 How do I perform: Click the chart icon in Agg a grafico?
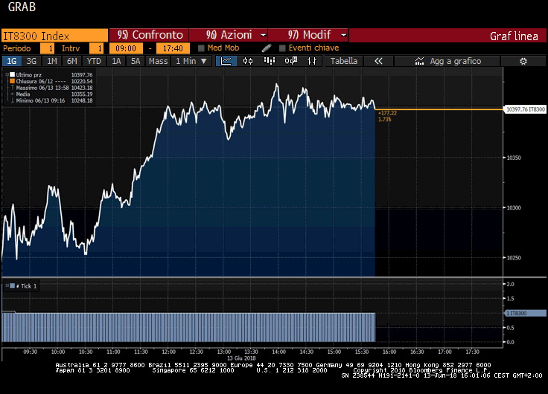point(419,61)
